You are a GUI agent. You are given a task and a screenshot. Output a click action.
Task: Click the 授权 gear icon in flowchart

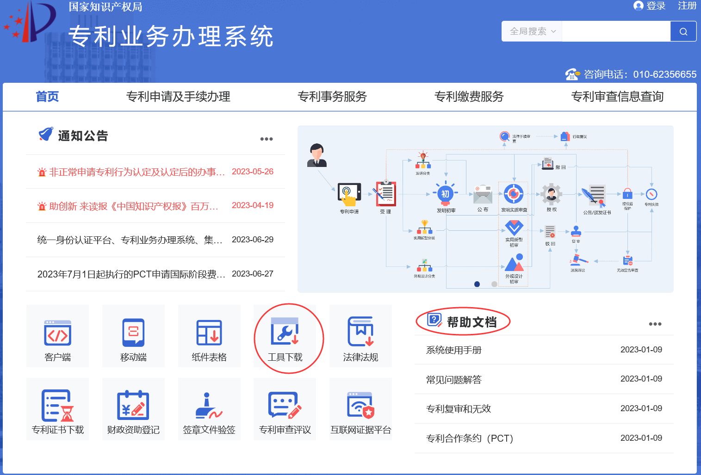(551, 194)
